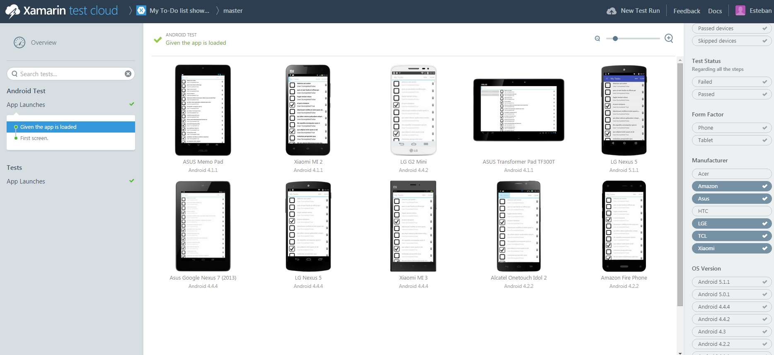This screenshot has height=355, width=774.
Task: Toggle the Android 4.4.2 filter
Action: [732, 319]
